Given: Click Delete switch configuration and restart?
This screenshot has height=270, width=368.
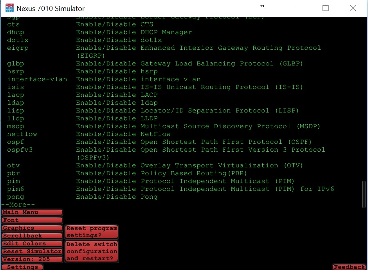Looking at the screenshot, I should [92, 252].
